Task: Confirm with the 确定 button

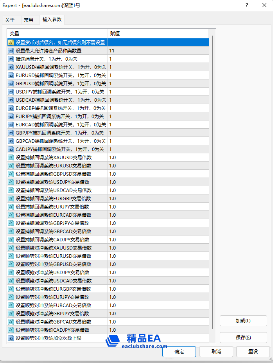Action: coord(179,351)
